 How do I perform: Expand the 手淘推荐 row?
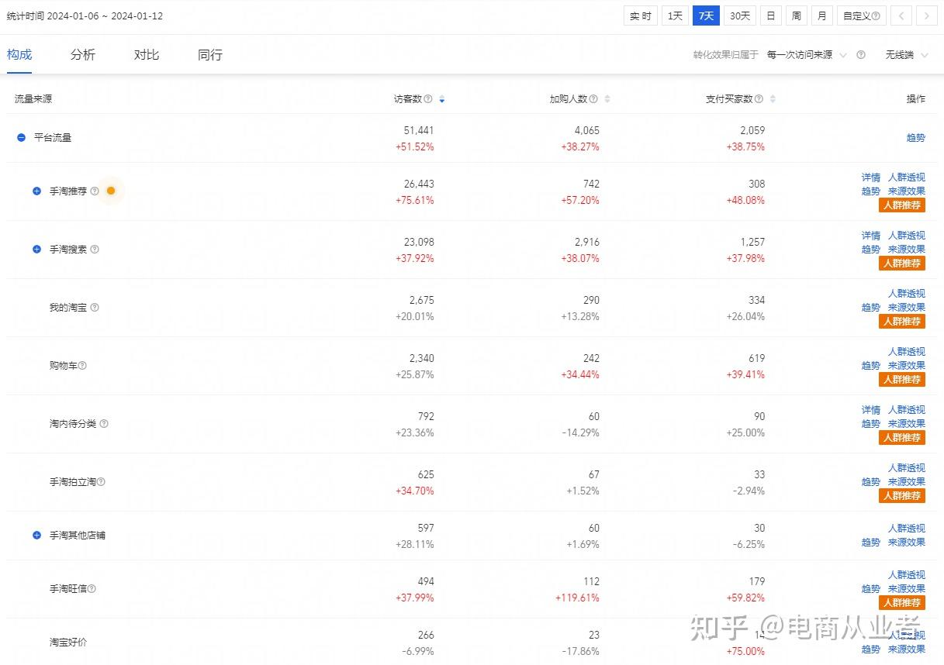[36, 191]
